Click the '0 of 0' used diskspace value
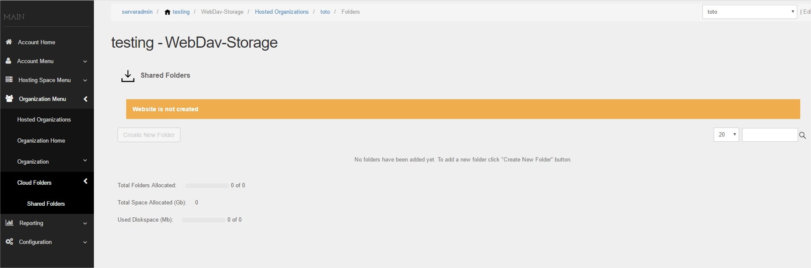Image resolution: width=811 pixels, height=268 pixels. click(x=234, y=219)
